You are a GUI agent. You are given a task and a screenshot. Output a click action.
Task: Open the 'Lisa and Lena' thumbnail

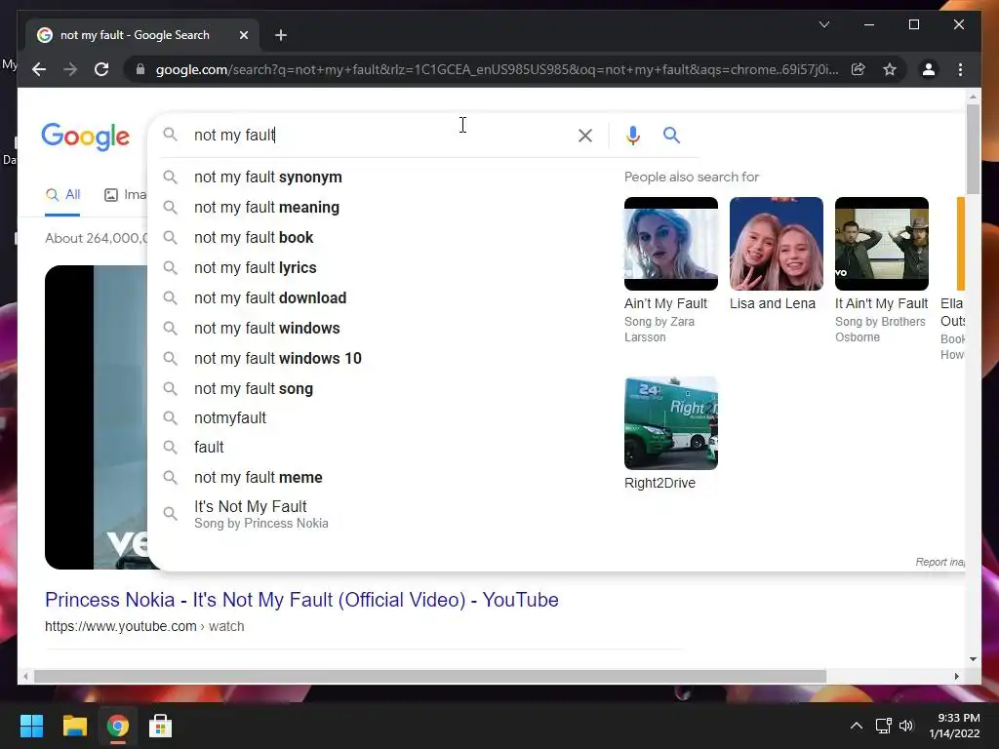776,244
